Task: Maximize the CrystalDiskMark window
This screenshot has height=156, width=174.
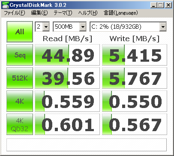Action: [x=161, y=5]
